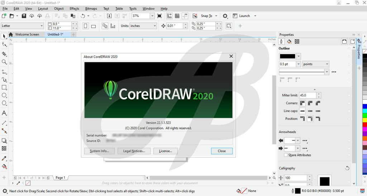Click the Page 1 tab

point(60,178)
